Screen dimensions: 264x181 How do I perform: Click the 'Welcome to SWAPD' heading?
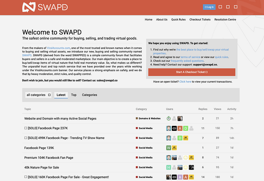click(x=52, y=32)
